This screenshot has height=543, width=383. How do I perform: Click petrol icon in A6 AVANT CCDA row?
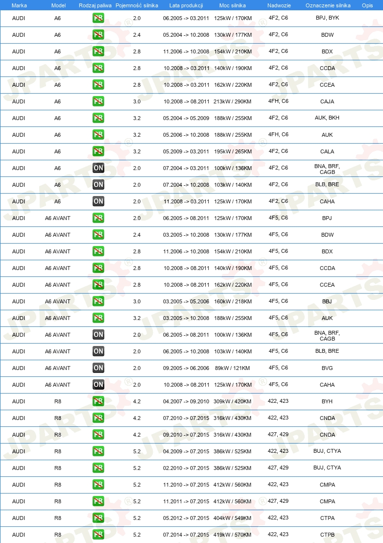coord(98,268)
